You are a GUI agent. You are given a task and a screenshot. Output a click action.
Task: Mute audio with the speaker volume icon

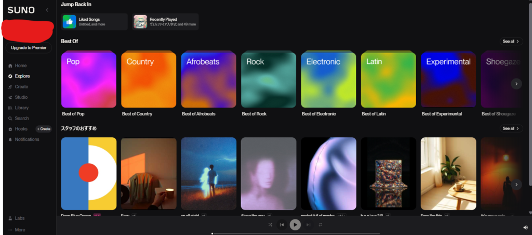[x=525, y=228]
